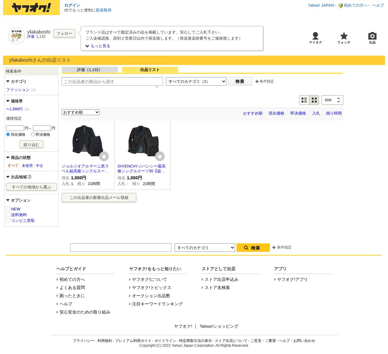Sort listings by 即決価格
Screen dimensions: 388x354
298,113
